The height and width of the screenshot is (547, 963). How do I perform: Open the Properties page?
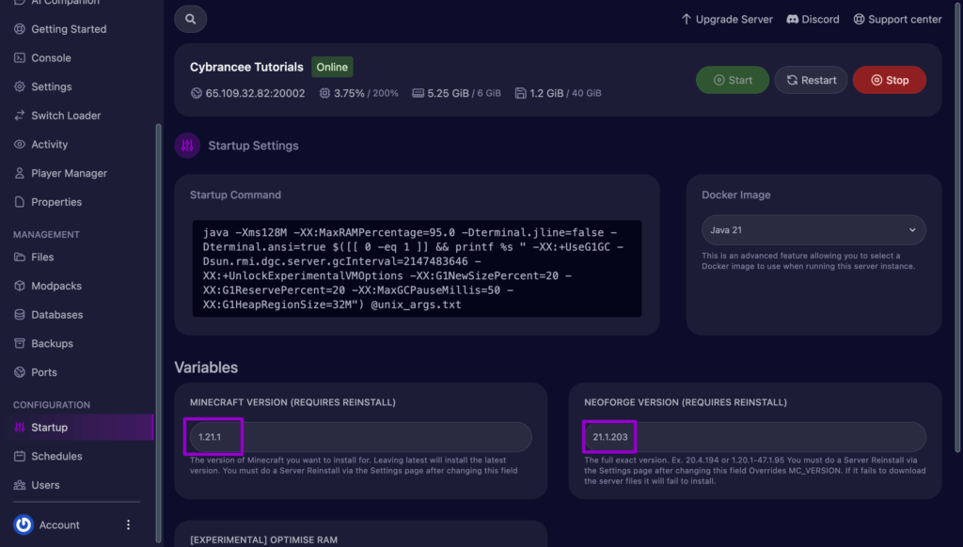click(56, 202)
